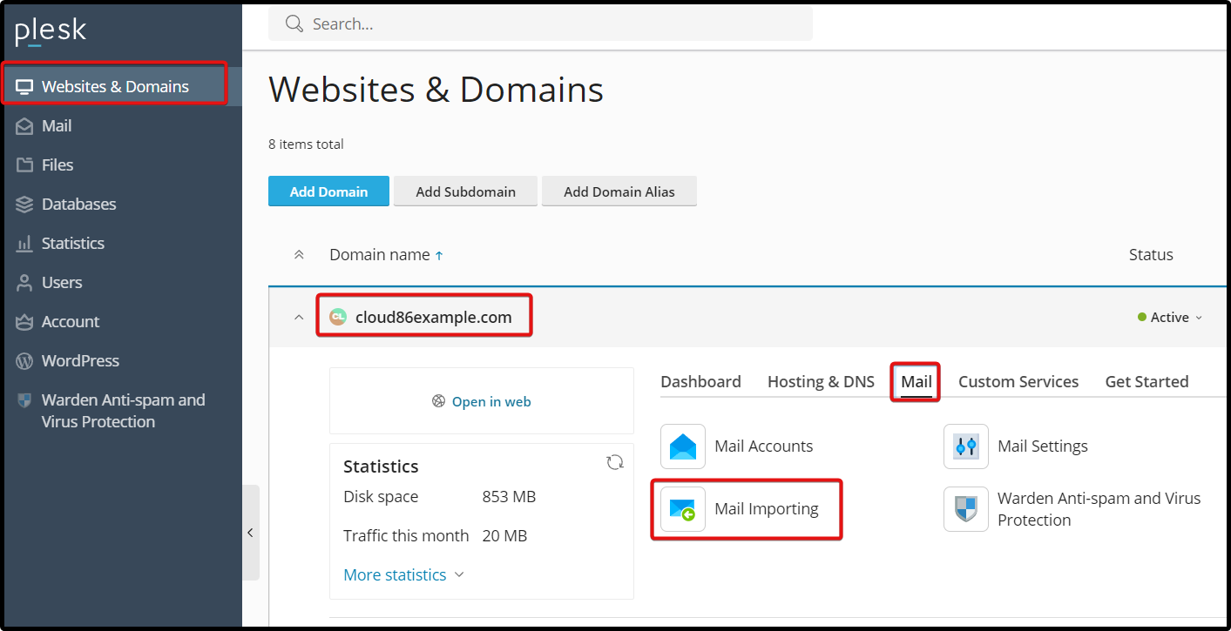Switch to Hosting & DNS tab
The height and width of the screenshot is (631, 1231).
point(821,381)
